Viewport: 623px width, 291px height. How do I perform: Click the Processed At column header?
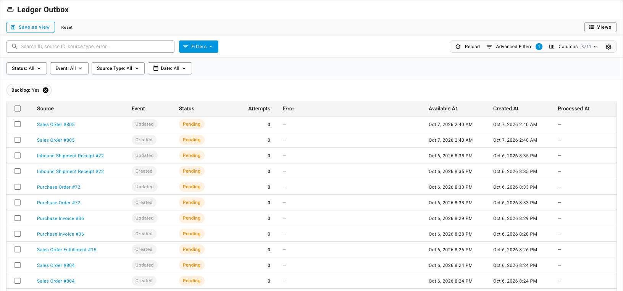click(574, 108)
